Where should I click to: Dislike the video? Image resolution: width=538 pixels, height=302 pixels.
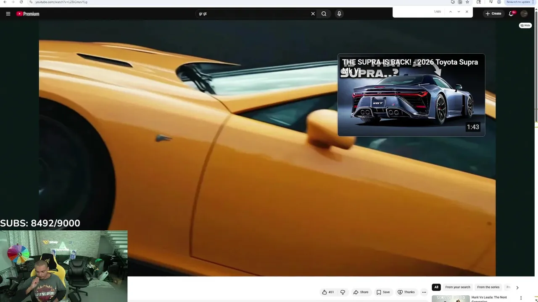tap(343, 292)
